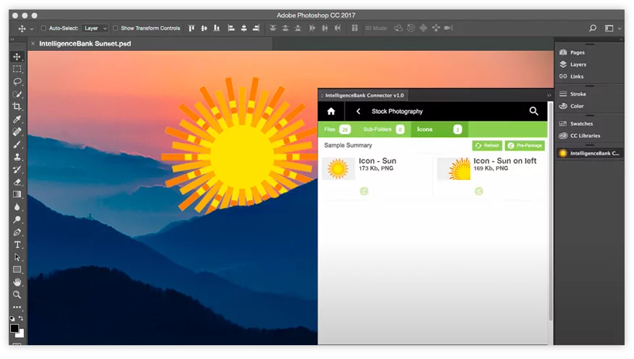Collapse the right panel dock chevrons
Viewport: 634px width, 359px height.
click(x=621, y=39)
